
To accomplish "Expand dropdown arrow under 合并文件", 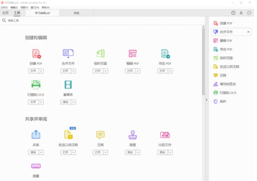I will point(73,71).
